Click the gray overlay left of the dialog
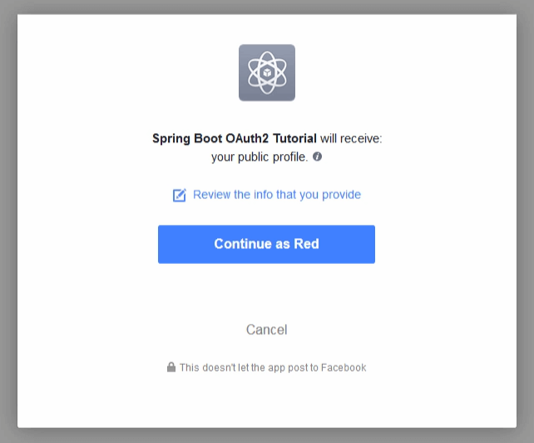This screenshot has width=534, height=443. point(8,221)
